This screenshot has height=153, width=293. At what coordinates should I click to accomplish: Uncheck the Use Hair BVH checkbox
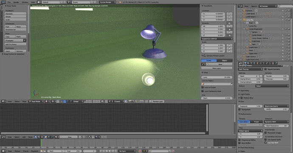pos(265,142)
